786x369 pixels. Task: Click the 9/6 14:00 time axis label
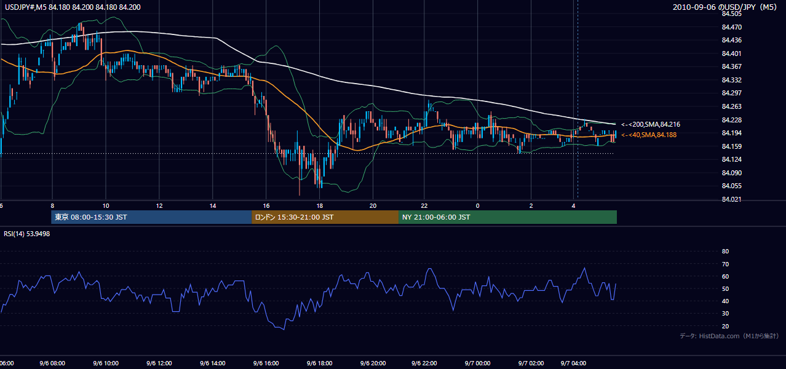click(x=213, y=363)
